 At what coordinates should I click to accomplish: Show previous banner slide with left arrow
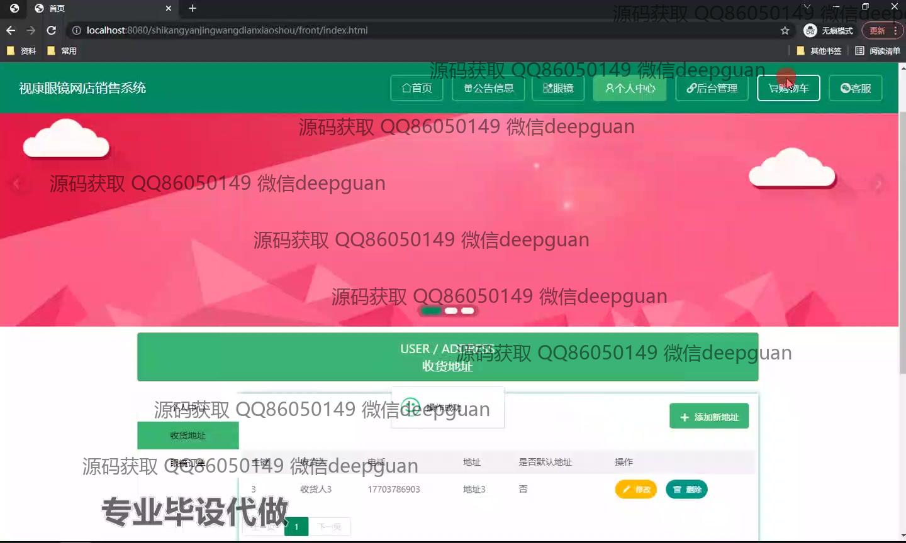[16, 184]
